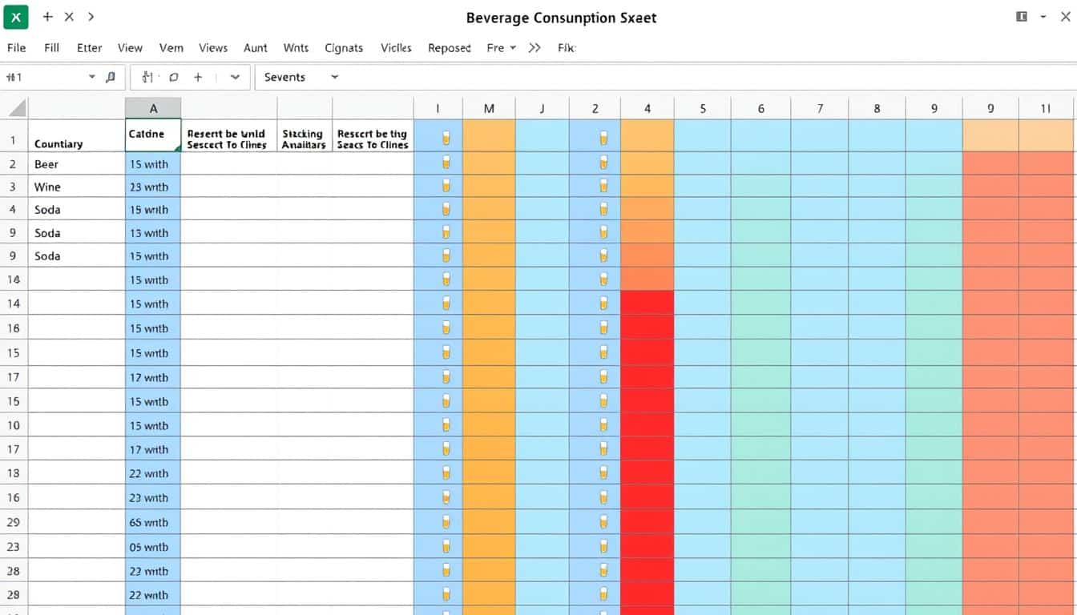Select the column header labeled 6
Viewport: 1077px width, 615px height.
(760, 108)
